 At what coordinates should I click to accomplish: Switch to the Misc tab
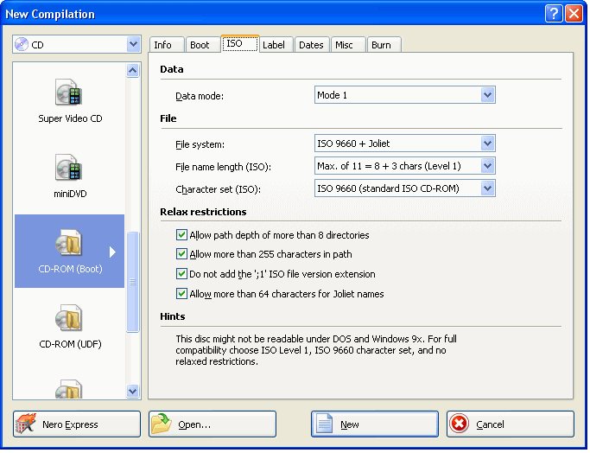pyautogui.click(x=348, y=45)
